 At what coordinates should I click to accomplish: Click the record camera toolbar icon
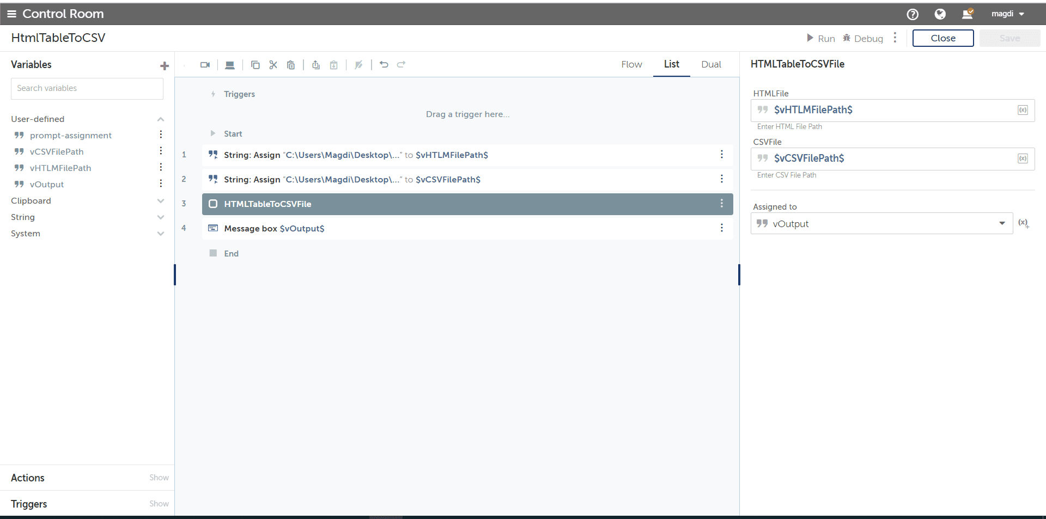coord(205,65)
